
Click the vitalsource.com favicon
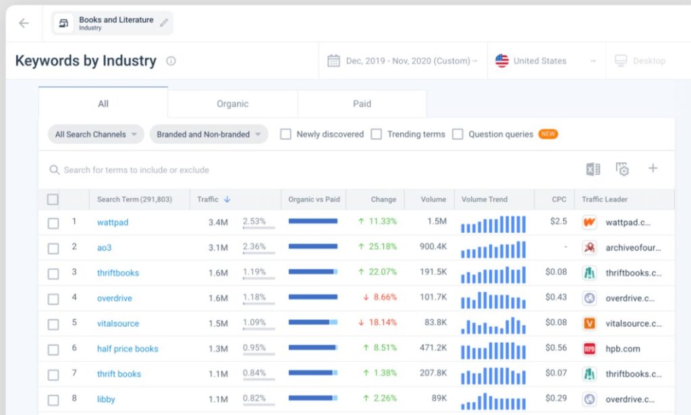tap(589, 323)
